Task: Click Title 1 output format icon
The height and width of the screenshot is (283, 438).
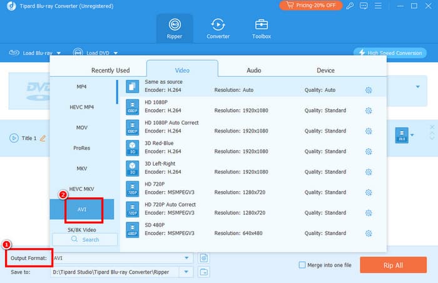Action: (x=402, y=135)
